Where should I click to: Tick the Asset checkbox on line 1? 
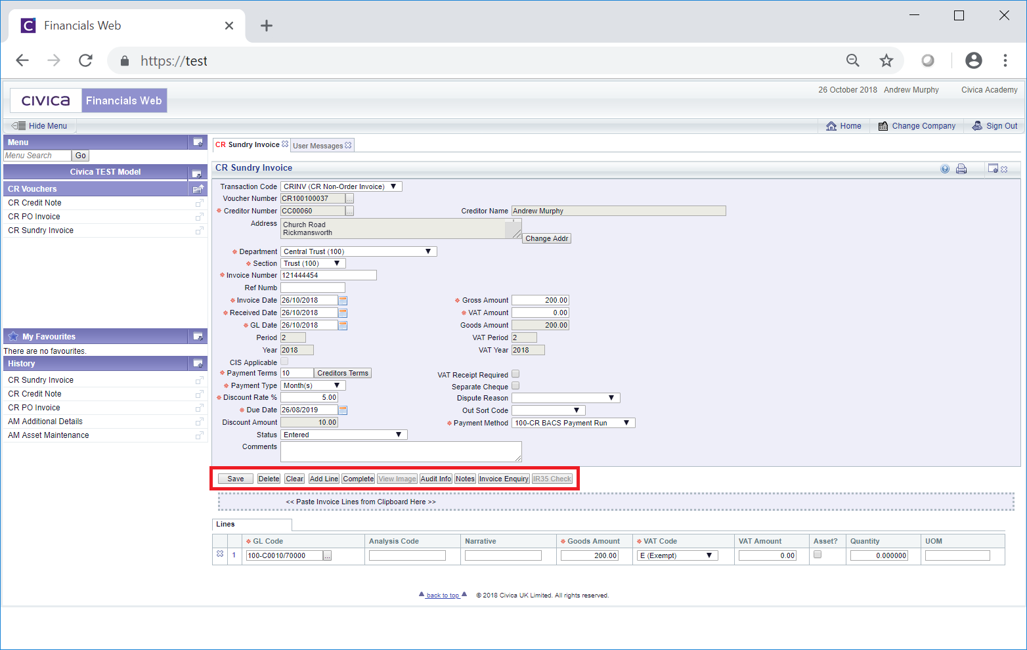[818, 554]
